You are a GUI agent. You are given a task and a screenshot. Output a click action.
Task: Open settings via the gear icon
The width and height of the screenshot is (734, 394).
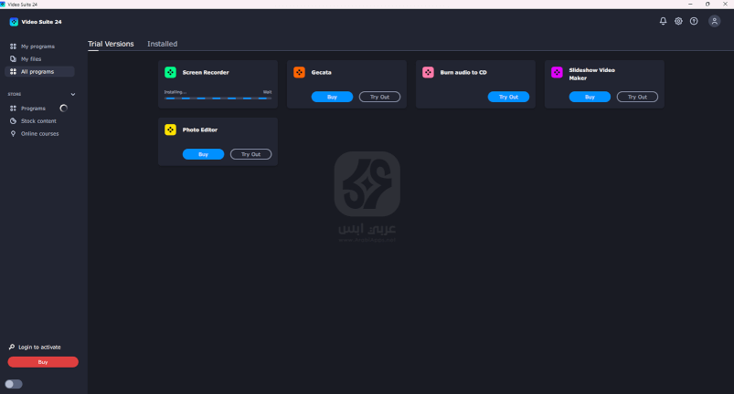tap(678, 21)
